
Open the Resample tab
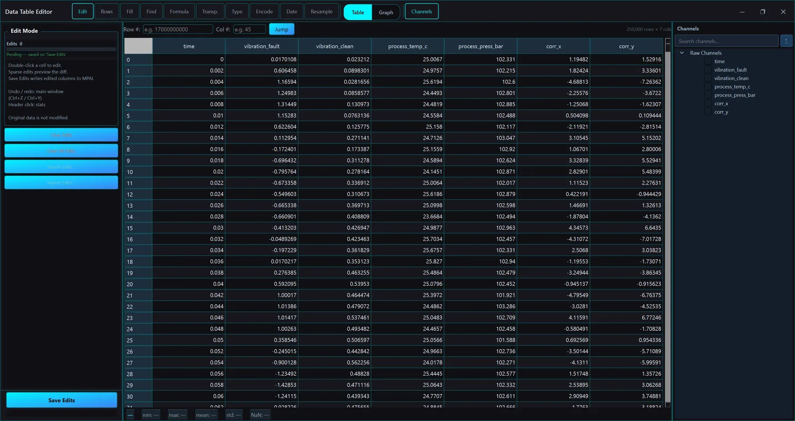pos(322,12)
